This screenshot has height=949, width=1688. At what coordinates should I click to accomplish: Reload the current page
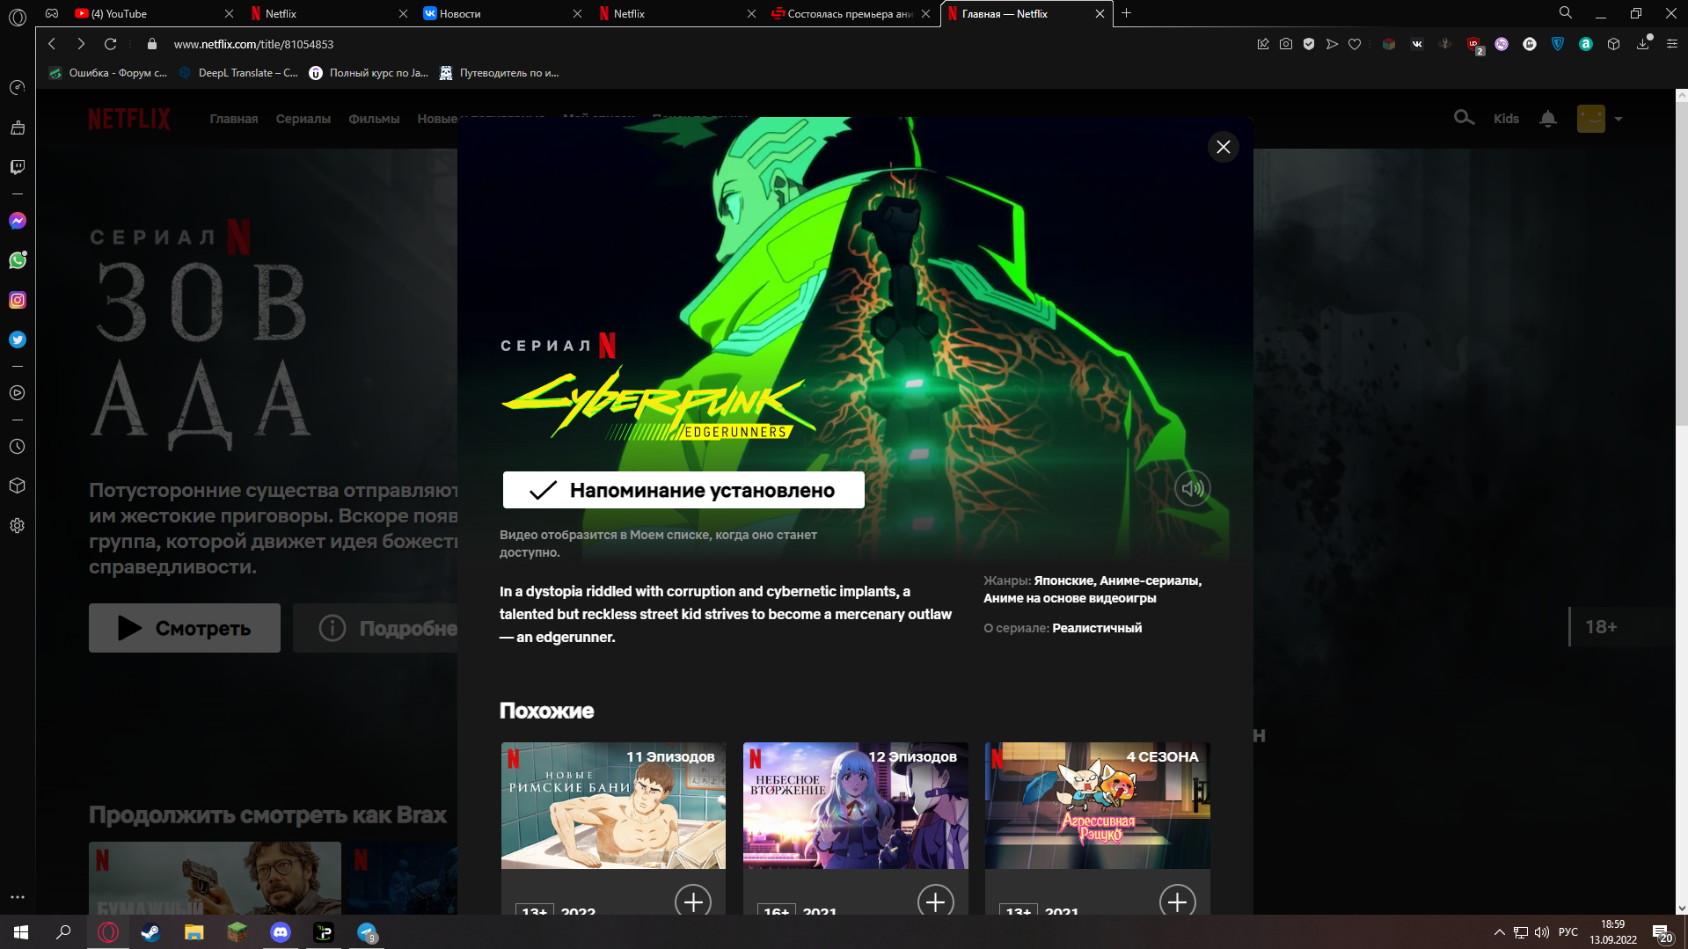[x=110, y=44]
